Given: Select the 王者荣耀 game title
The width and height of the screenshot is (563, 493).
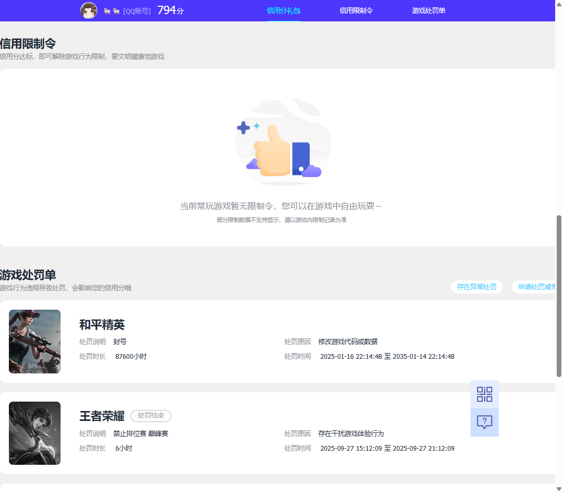Looking at the screenshot, I should point(102,416).
